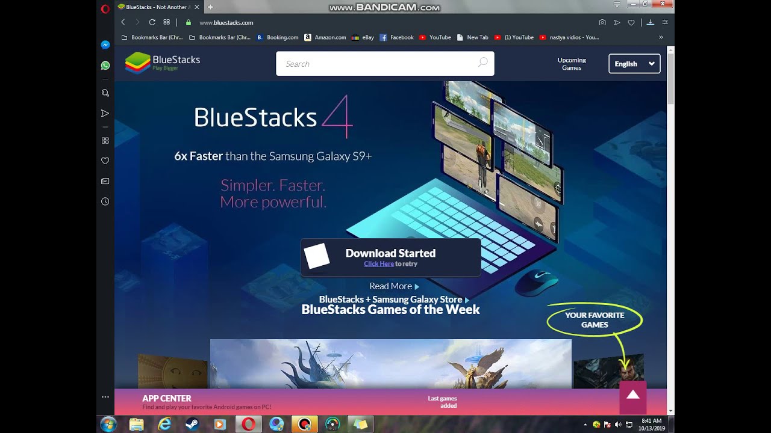Open the Opera menu logo

point(105,8)
